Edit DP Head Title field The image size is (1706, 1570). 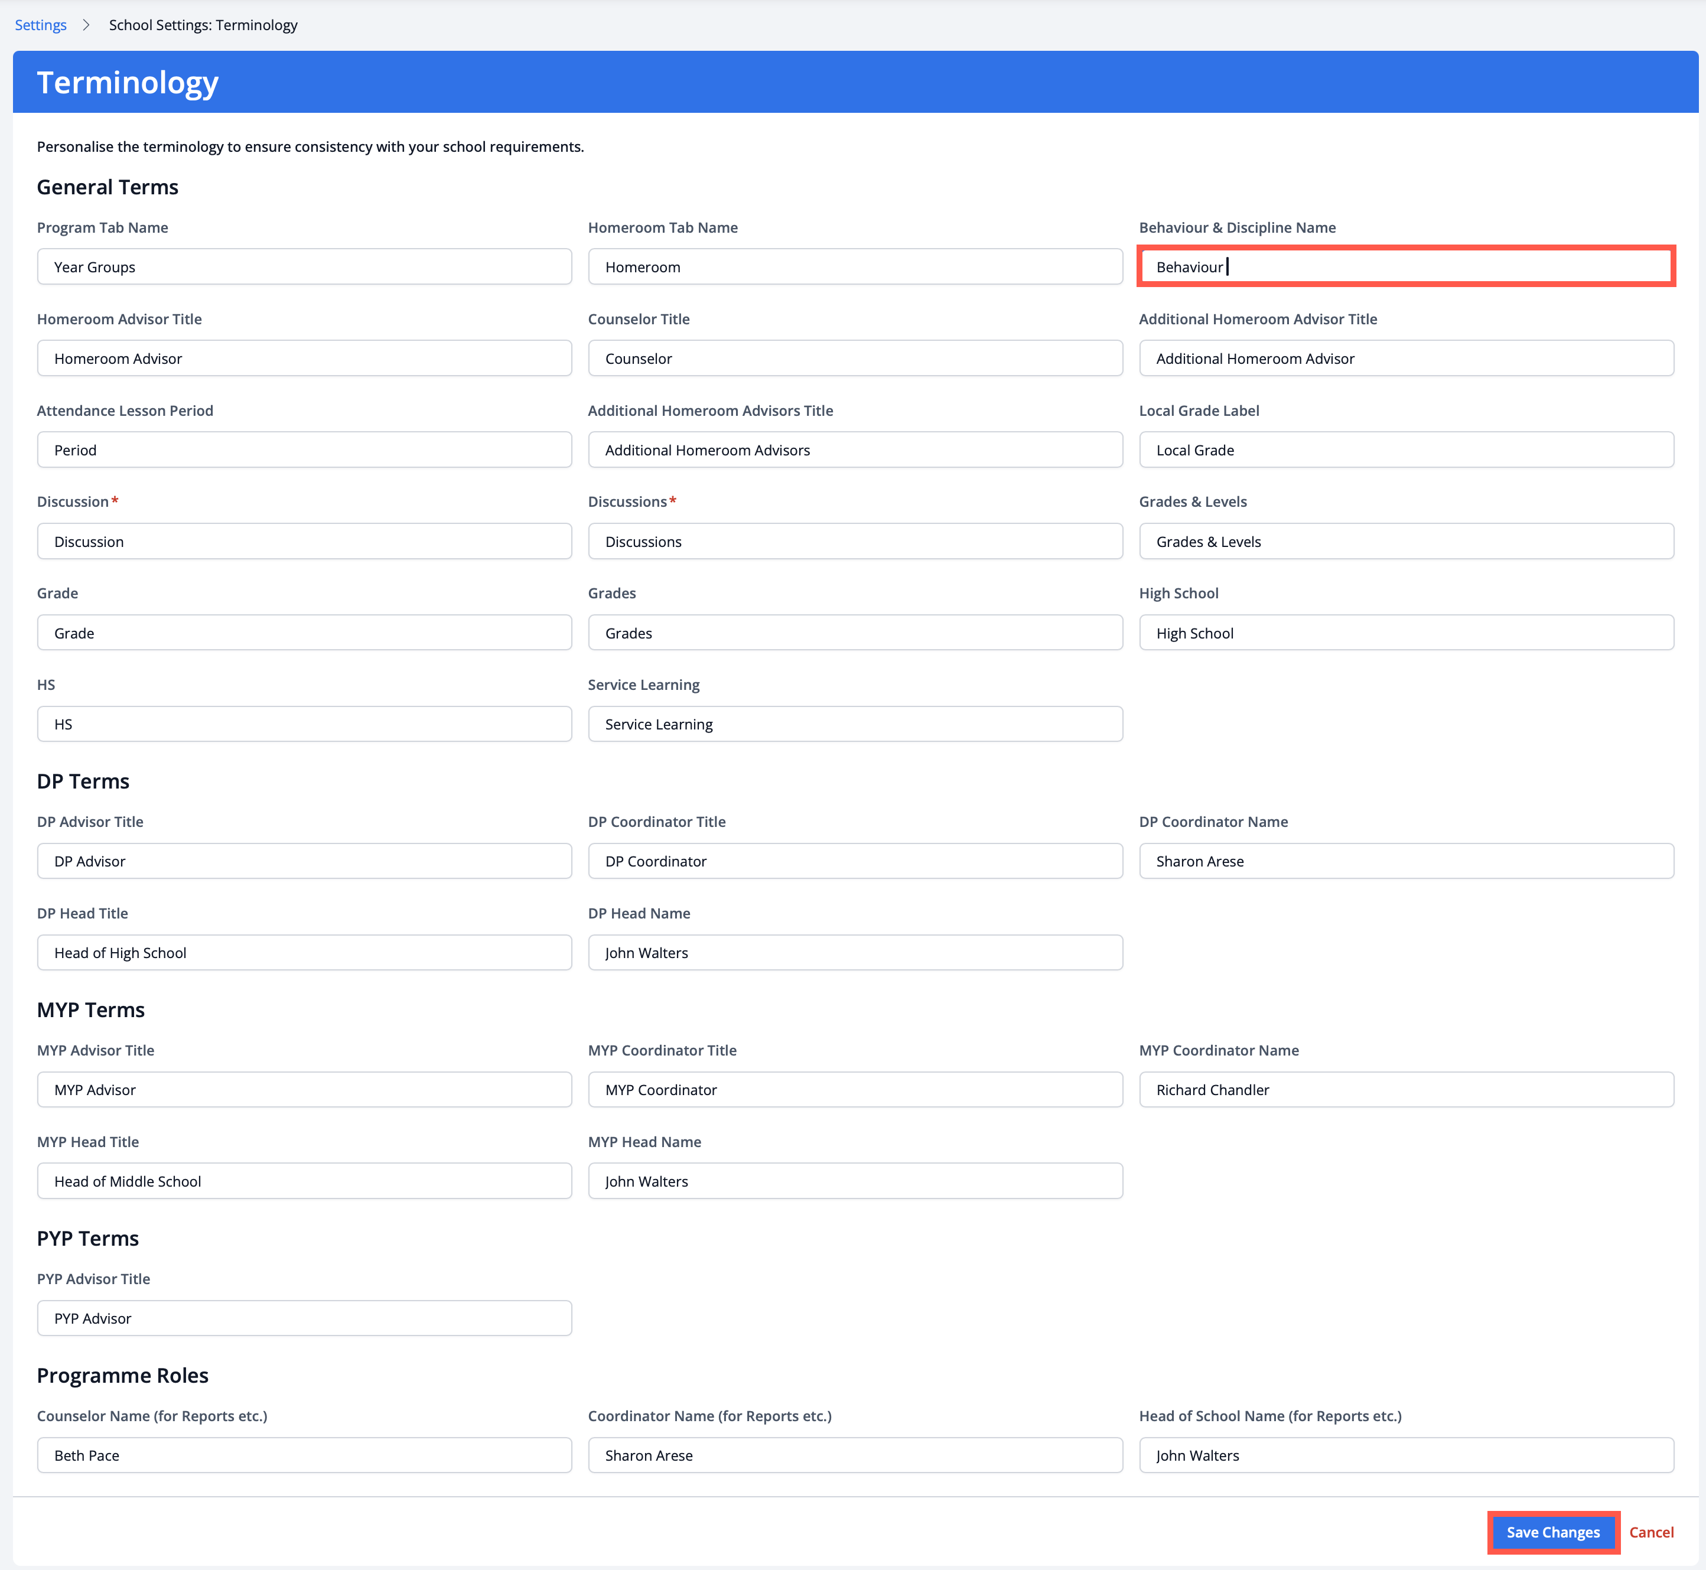(x=304, y=952)
